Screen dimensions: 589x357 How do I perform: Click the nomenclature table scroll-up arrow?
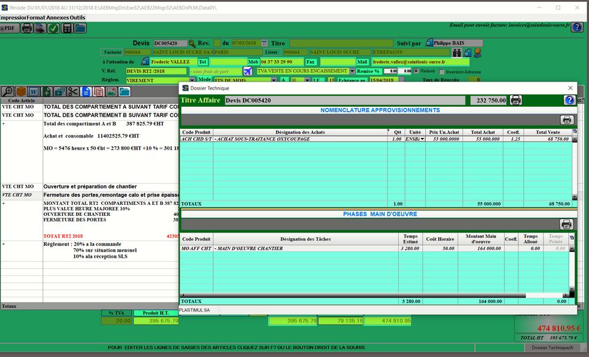point(574,139)
